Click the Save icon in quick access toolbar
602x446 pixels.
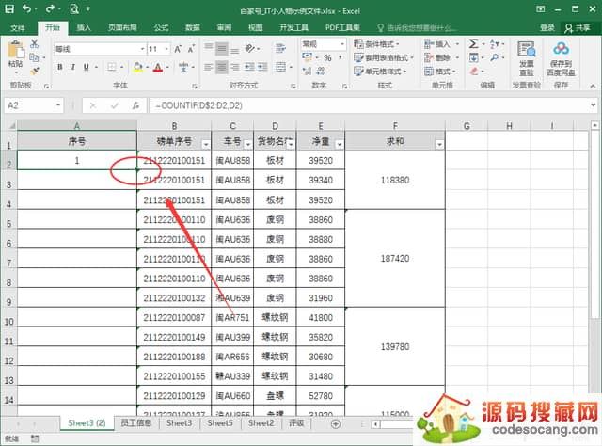pos(10,8)
